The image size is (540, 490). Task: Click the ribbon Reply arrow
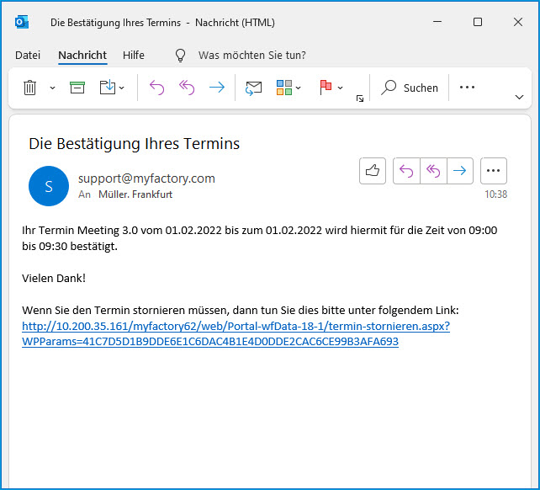[156, 88]
